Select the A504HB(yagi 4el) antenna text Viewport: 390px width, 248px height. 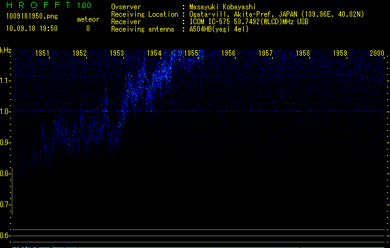point(219,29)
